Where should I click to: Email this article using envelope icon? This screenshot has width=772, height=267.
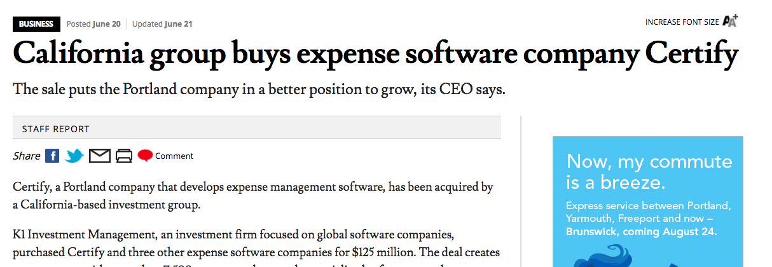pos(100,156)
